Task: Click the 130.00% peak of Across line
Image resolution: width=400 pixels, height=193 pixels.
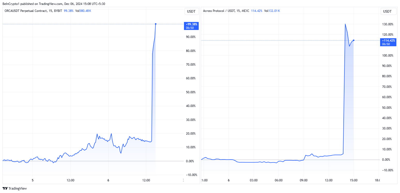Action: point(345,24)
